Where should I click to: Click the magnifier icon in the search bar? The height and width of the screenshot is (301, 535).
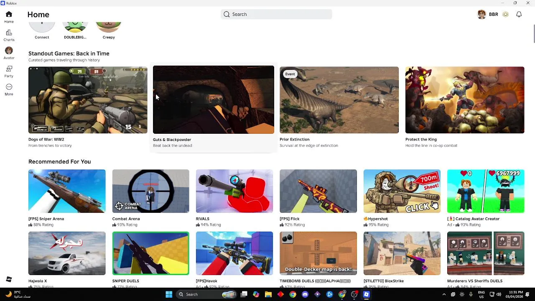point(227,14)
